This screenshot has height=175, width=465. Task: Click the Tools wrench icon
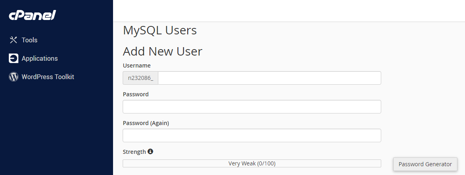tap(14, 40)
